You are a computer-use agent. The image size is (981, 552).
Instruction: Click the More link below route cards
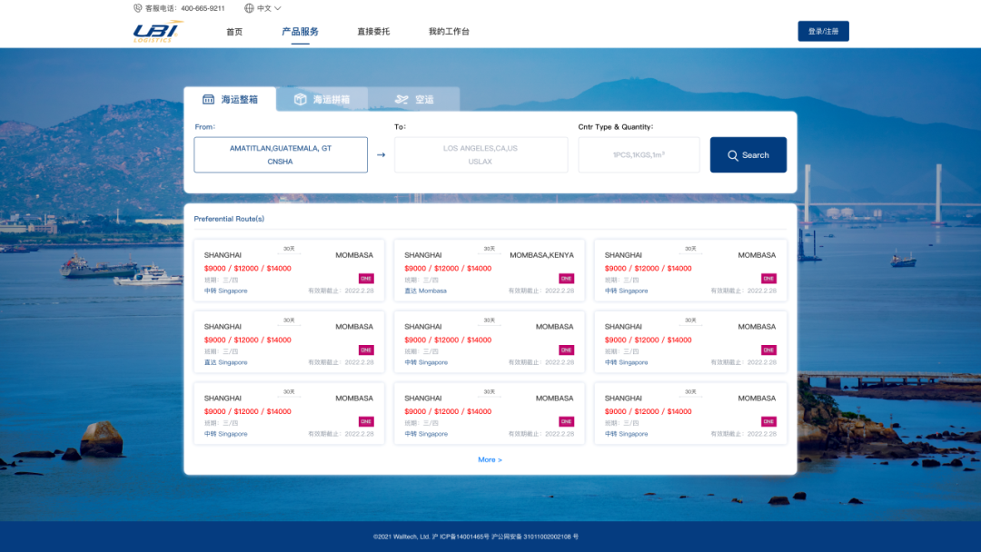(490, 459)
